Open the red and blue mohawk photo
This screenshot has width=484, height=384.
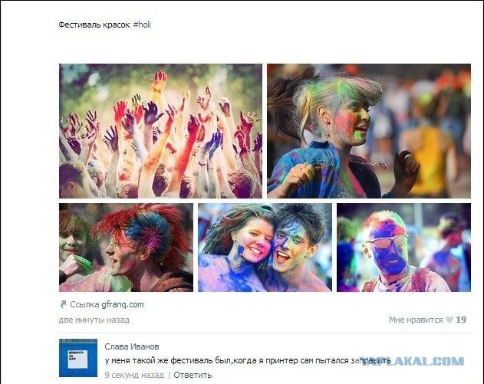tap(126, 248)
